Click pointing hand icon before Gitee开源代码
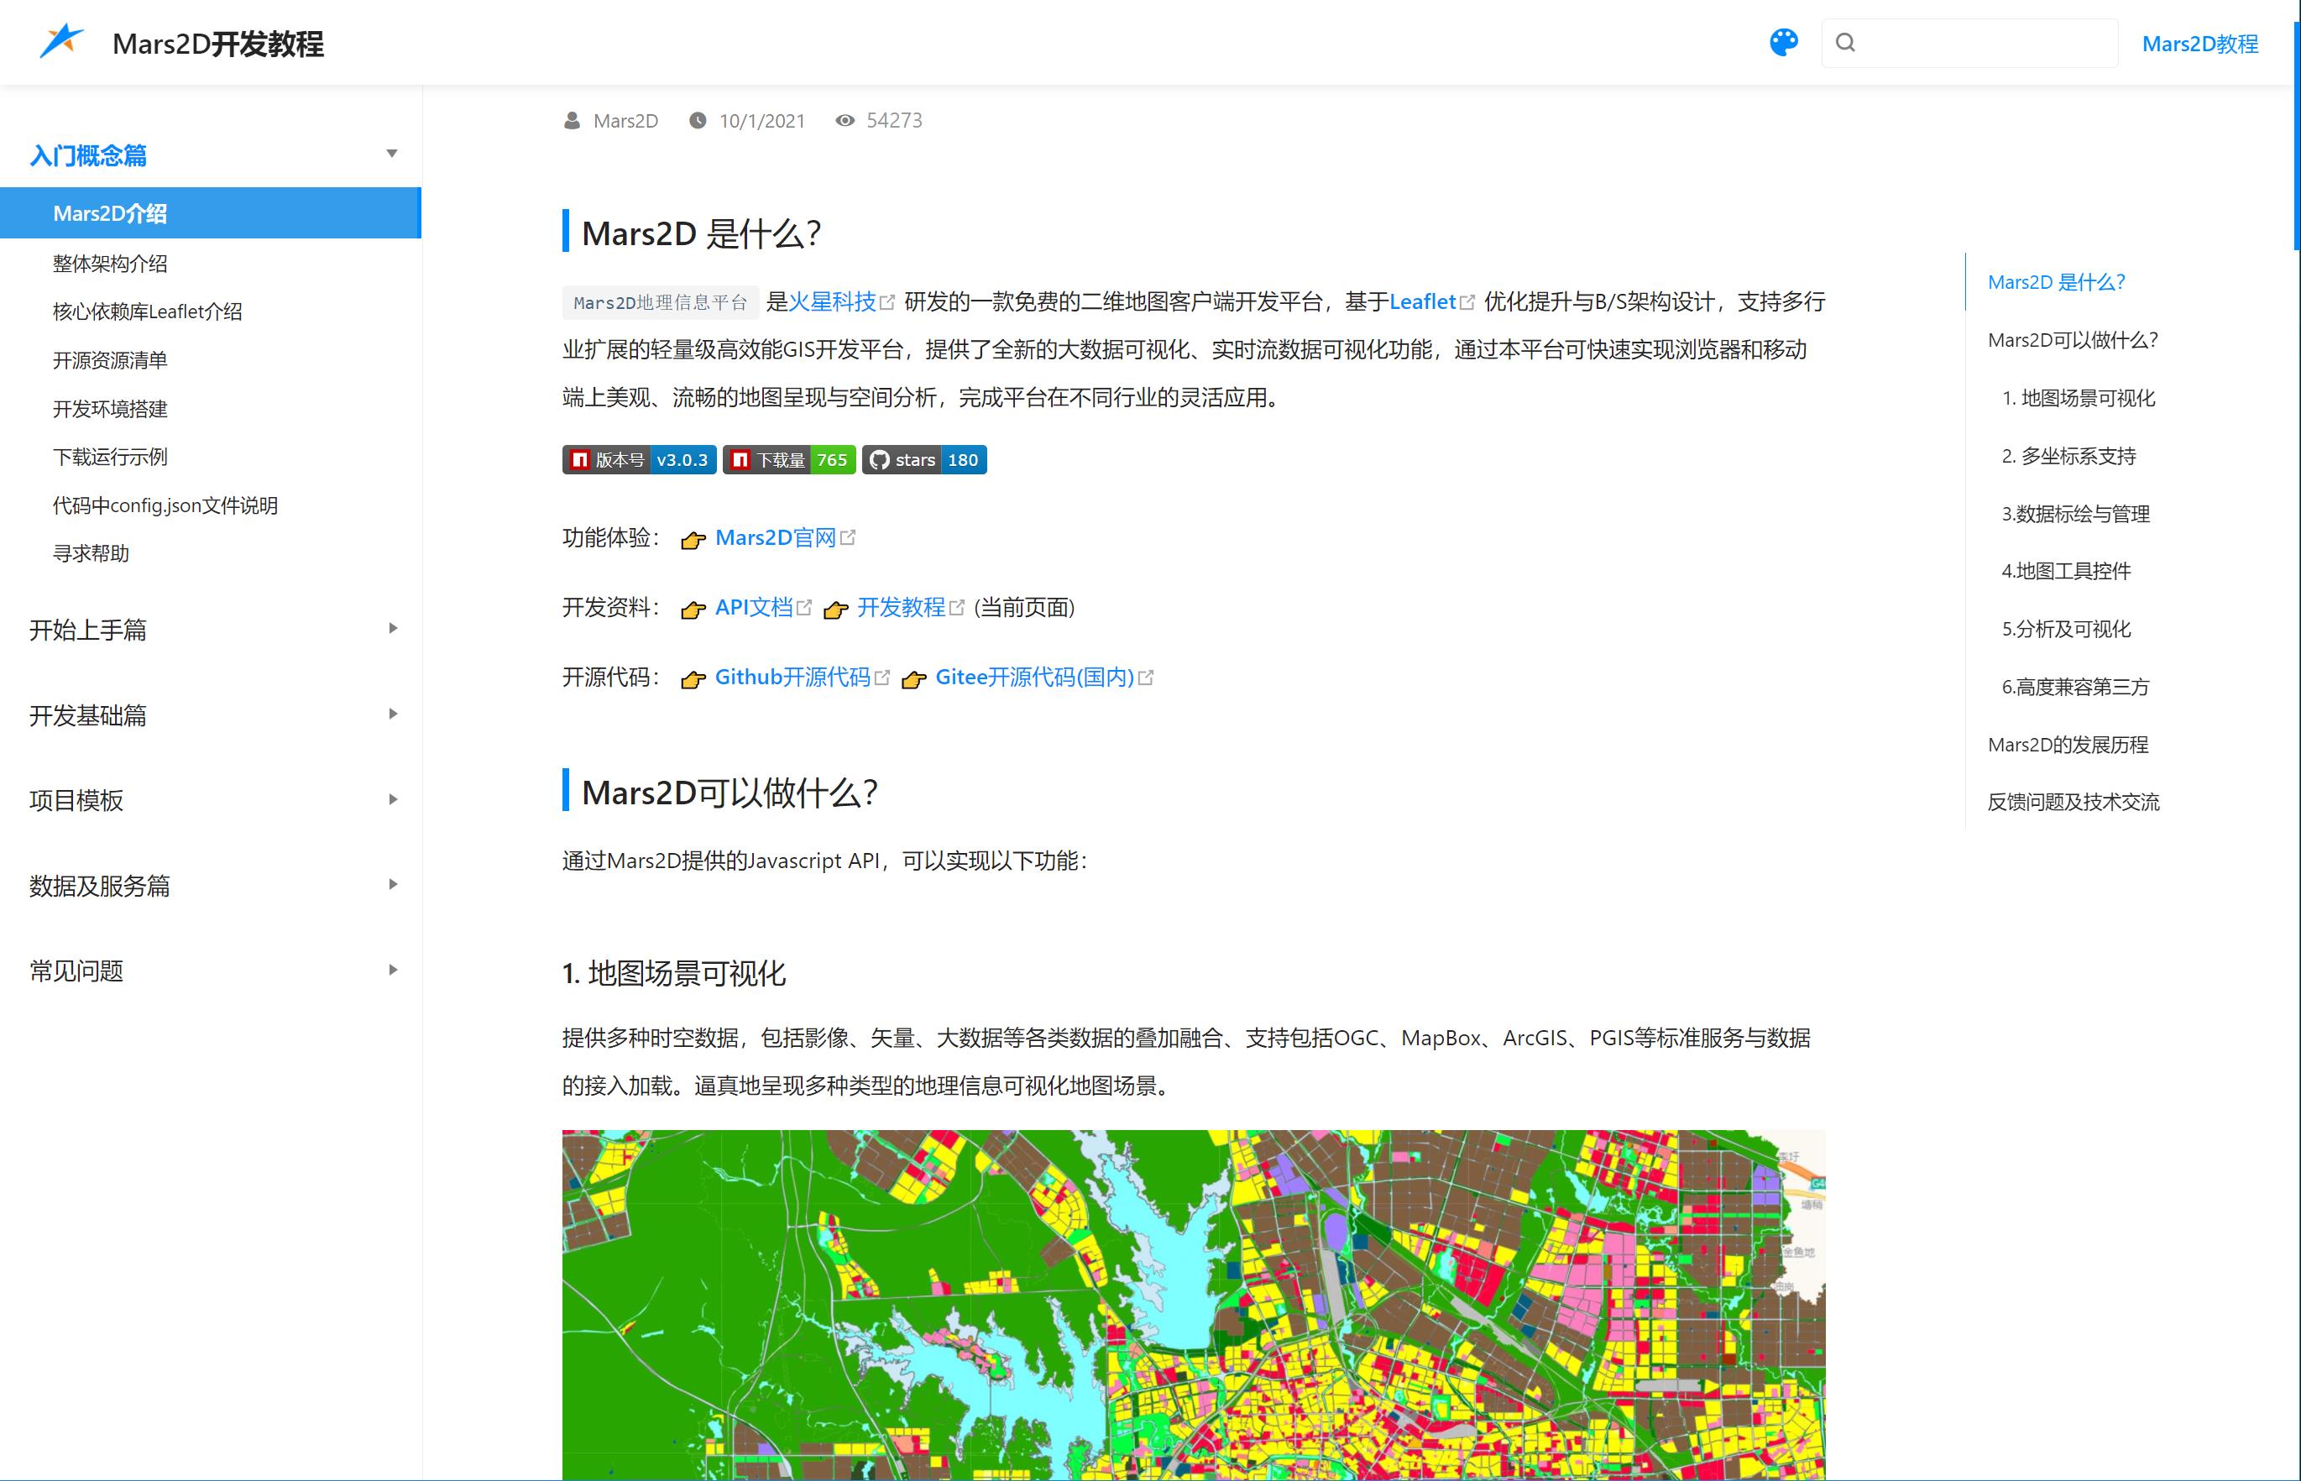 click(x=913, y=680)
